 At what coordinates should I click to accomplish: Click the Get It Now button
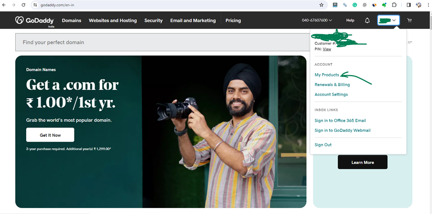pyautogui.click(x=50, y=135)
